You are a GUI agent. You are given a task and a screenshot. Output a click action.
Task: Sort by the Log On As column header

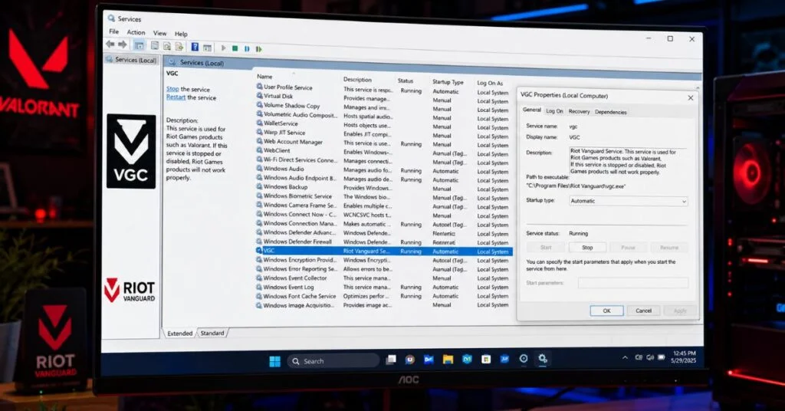[490, 83]
